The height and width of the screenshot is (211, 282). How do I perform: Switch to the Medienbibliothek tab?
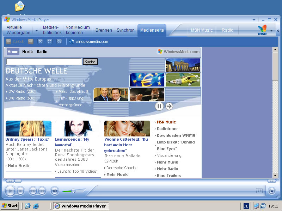point(52,30)
